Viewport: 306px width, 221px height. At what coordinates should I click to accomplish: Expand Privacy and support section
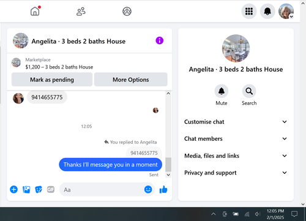click(x=236, y=173)
